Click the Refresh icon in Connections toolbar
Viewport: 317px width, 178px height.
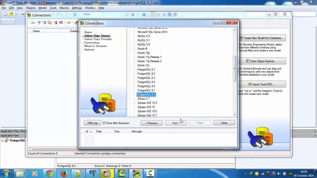(61, 23)
